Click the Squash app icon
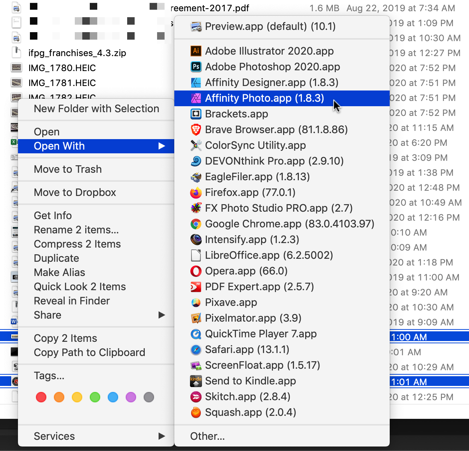 pyautogui.click(x=196, y=412)
